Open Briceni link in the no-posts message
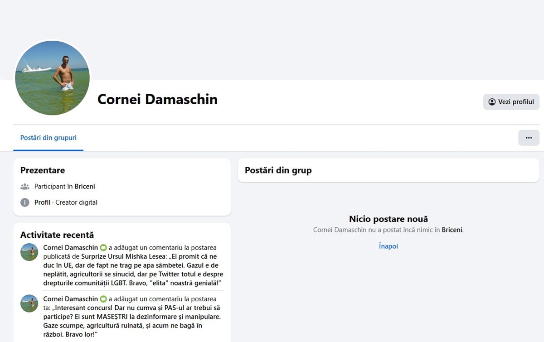Screen dimensions: 544x342 click(452, 230)
